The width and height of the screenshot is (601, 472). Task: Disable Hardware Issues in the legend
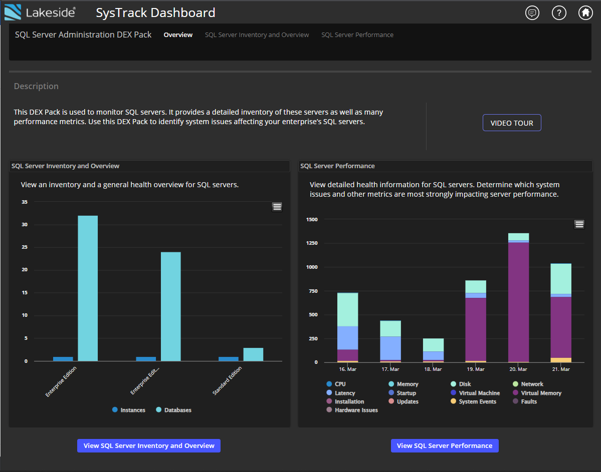pyautogui.click(x=355, y=409)
